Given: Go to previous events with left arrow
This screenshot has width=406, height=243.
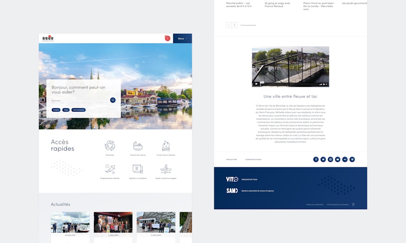Looking at the screenshot, I should [229, 25].
